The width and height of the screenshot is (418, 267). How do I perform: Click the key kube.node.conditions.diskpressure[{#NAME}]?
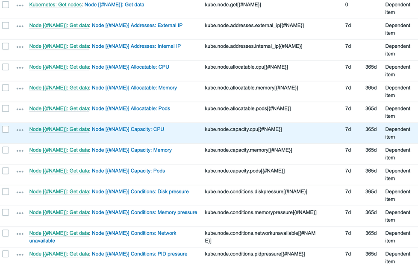click(256, 191)
